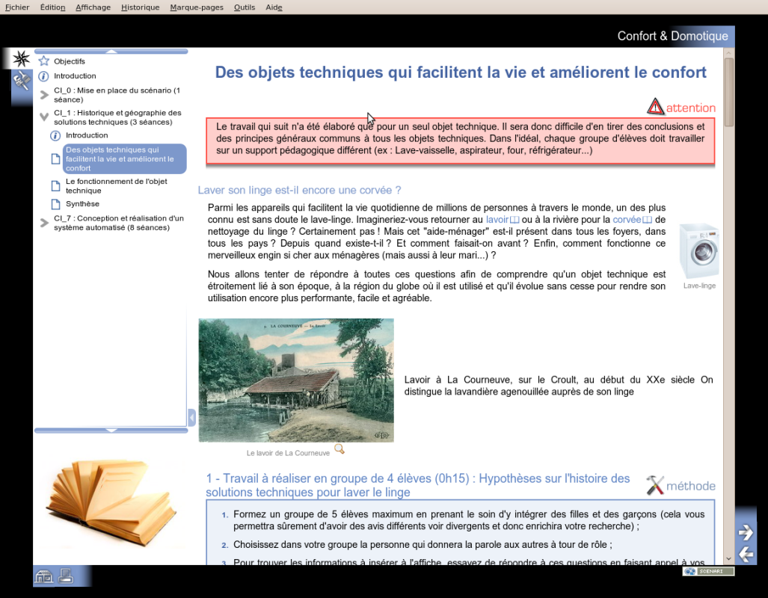768x598 pixels.
Task: Open the Marque-pages menu
Action: click(x=197, y=7)
